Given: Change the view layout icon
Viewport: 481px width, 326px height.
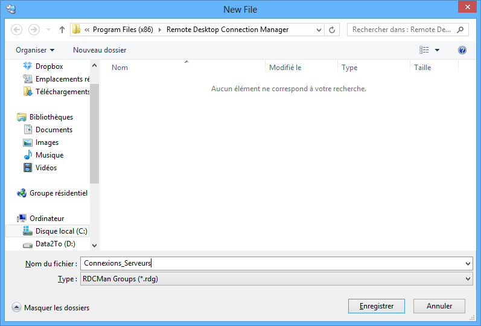Looking at the screenshot, I should (x=424, y=50).
